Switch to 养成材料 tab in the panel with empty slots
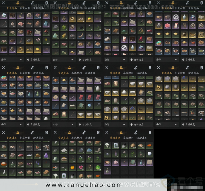Screen dimensions: 205x191 click(128, 138)
